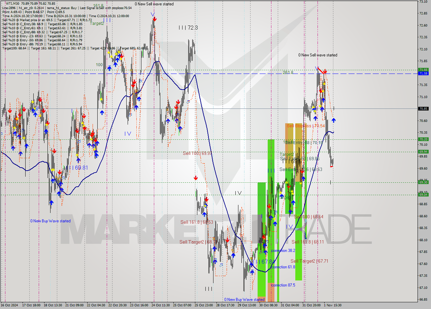The width and height of the screenshot is (431, 309).
Task: Click the green 69.04 price tag
Action: [423, 194]
